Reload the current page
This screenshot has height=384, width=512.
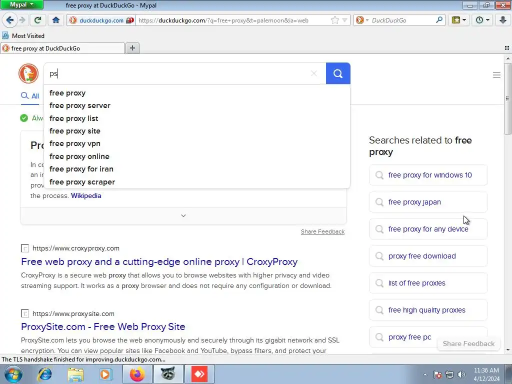click(x=37, y=20)
